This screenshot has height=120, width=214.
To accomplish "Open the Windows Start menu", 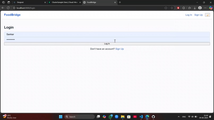I will click(x=61, y=117).
